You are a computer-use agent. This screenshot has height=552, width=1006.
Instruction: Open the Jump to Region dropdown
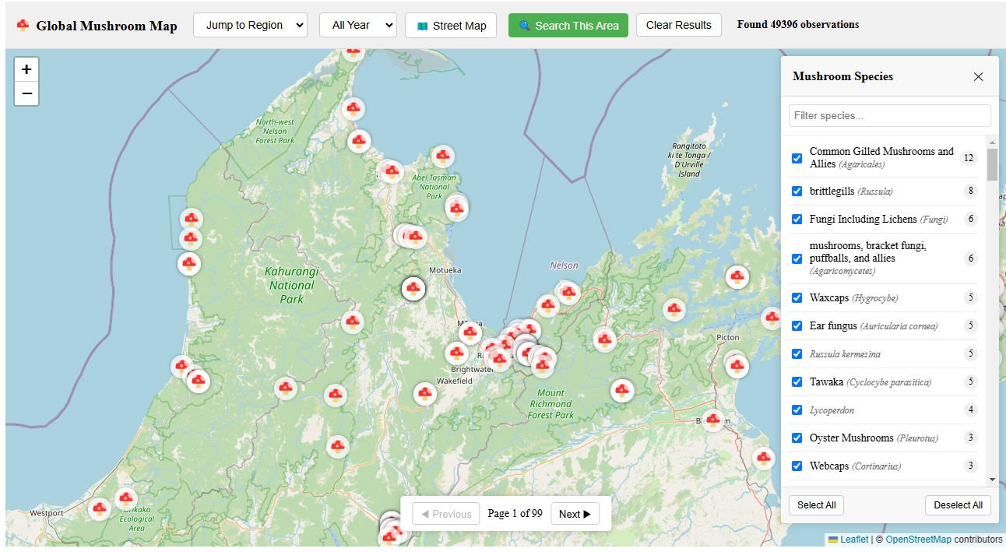point(251,25)
